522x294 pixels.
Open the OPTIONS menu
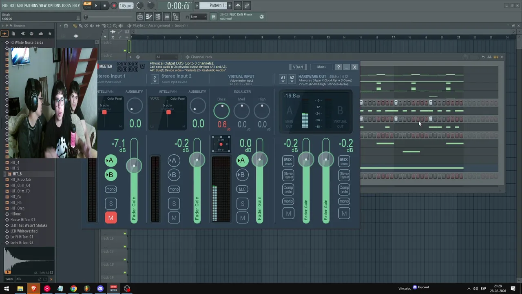click(54, 6)
